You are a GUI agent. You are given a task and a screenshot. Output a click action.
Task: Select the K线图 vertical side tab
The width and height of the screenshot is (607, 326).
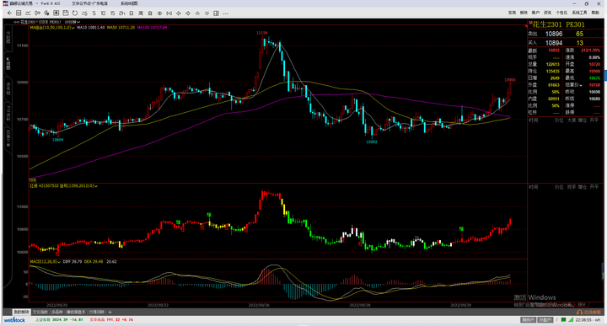tap(8, 63)
